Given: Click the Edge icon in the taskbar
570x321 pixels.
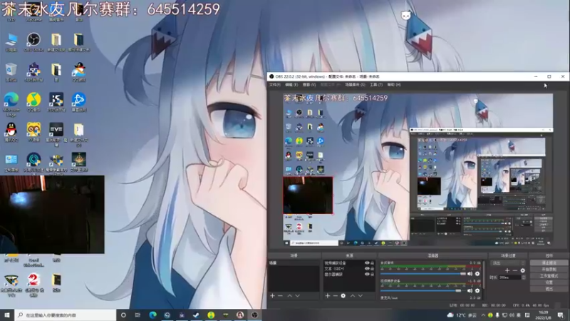Looking at the screenshot, I should tap(152, 315).
